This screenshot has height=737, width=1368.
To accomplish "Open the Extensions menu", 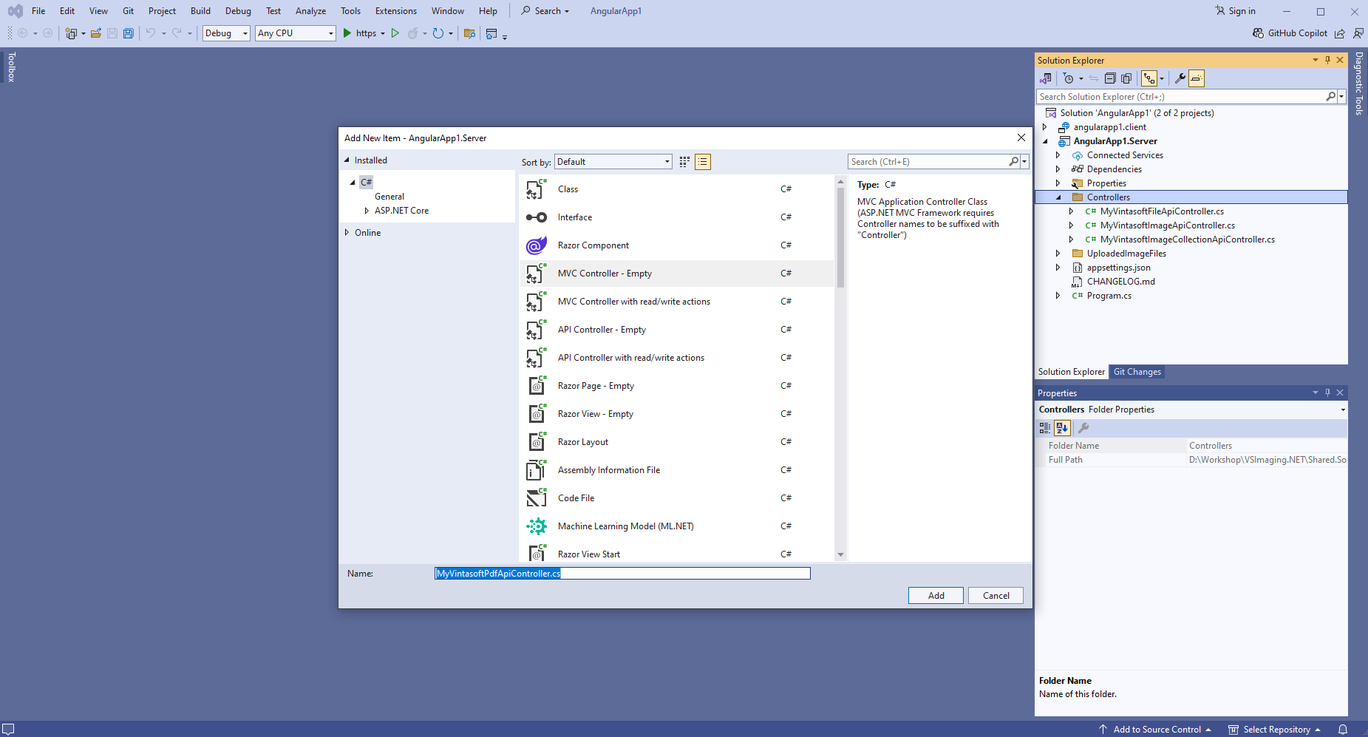I will coord(395,11).
